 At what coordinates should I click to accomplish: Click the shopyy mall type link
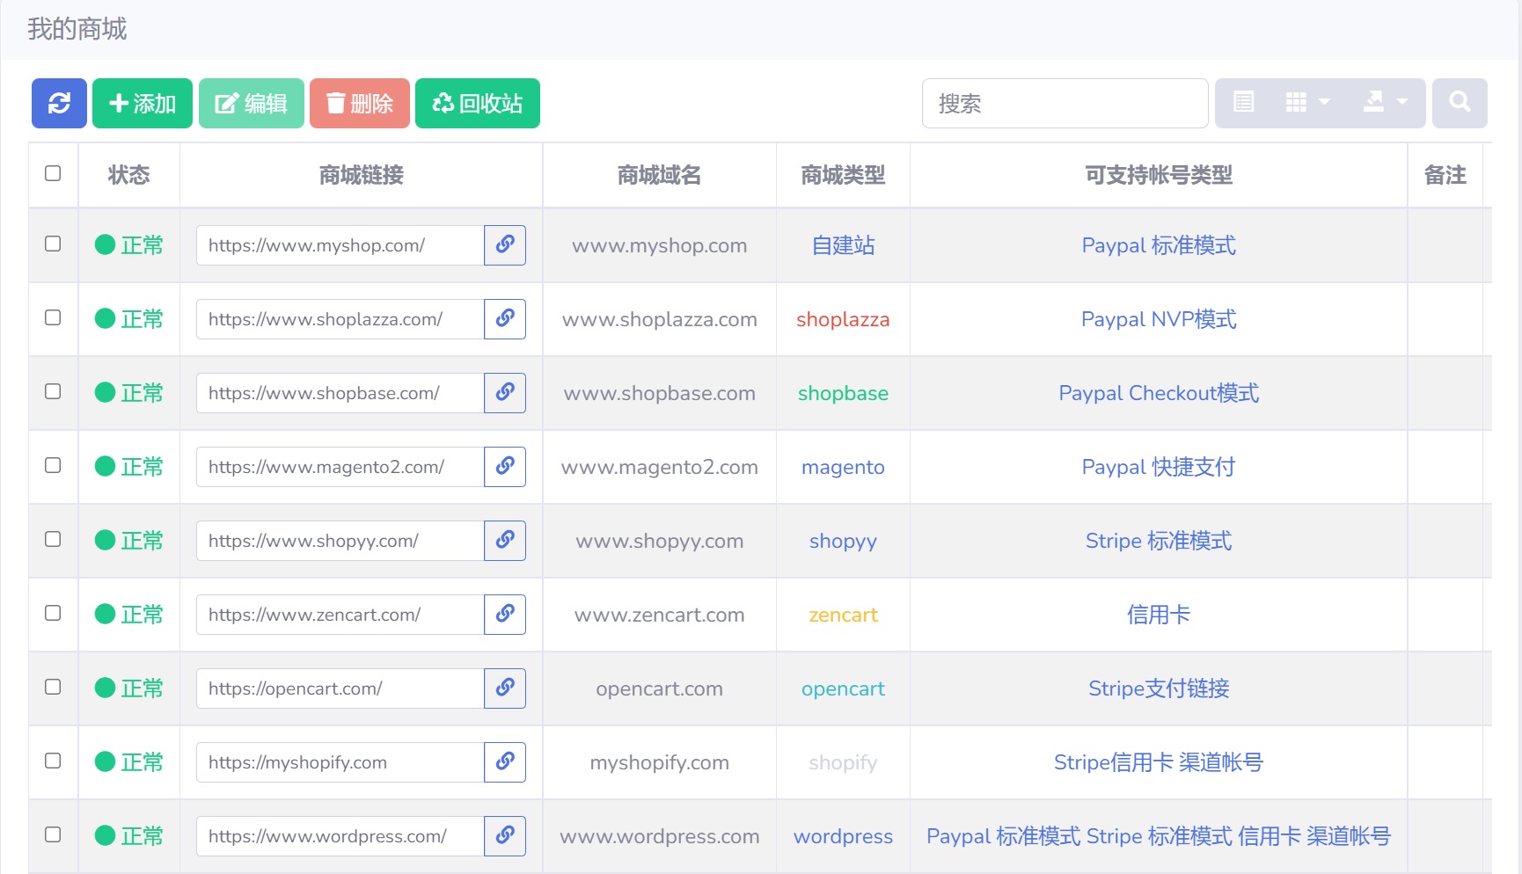[x=843, y=541]
